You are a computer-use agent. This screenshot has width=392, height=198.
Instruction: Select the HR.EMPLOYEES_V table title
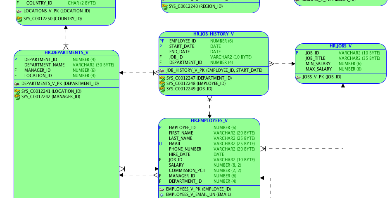point(209,120)
